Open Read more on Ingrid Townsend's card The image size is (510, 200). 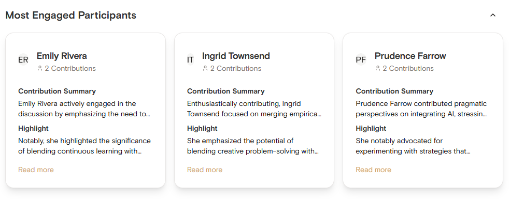[205, 170]
